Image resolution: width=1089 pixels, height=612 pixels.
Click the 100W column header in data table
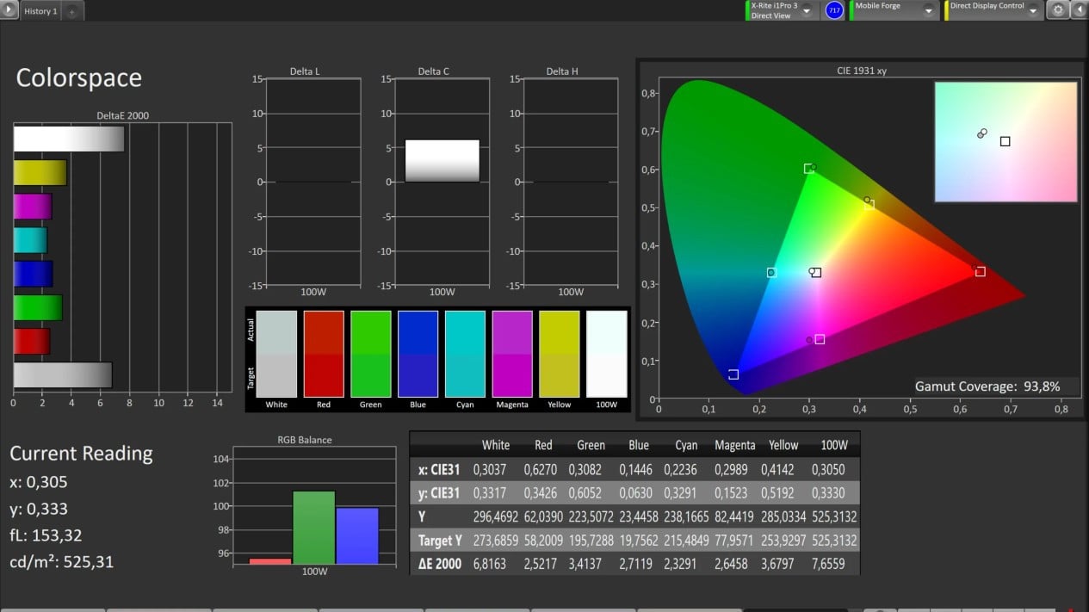pyautogui.click(x=834, y=445)
